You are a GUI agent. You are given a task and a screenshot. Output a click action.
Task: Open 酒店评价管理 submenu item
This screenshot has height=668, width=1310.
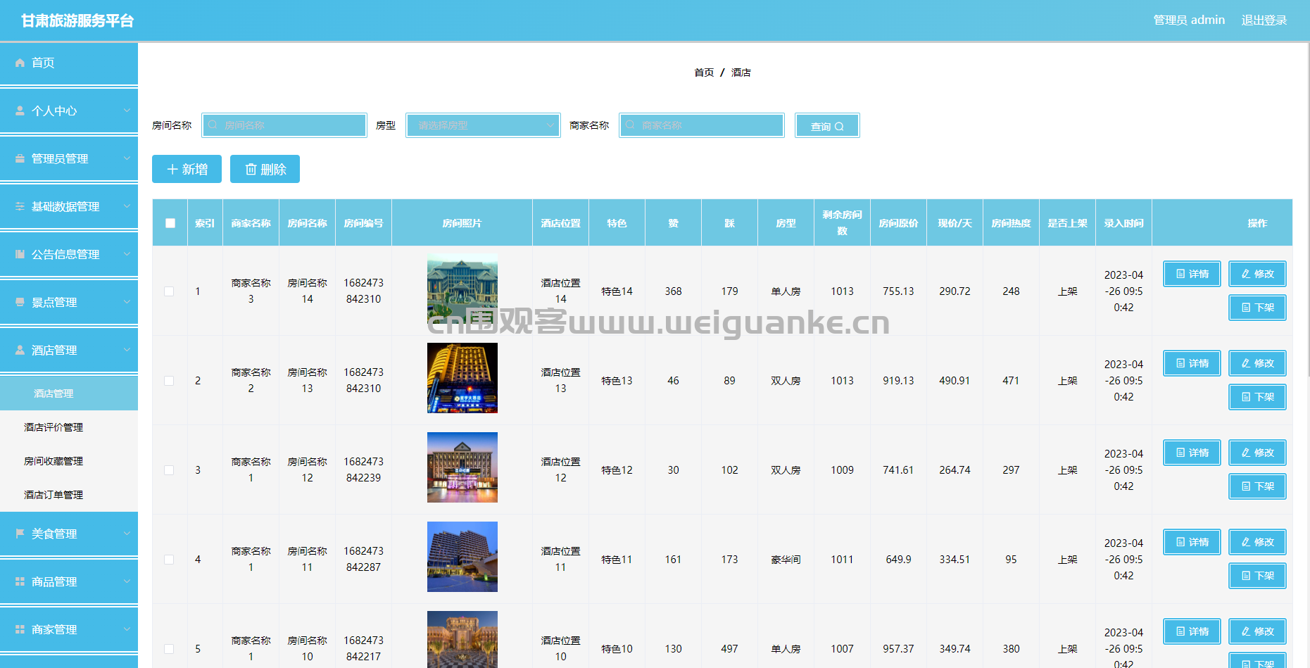(x=53, y=427)
